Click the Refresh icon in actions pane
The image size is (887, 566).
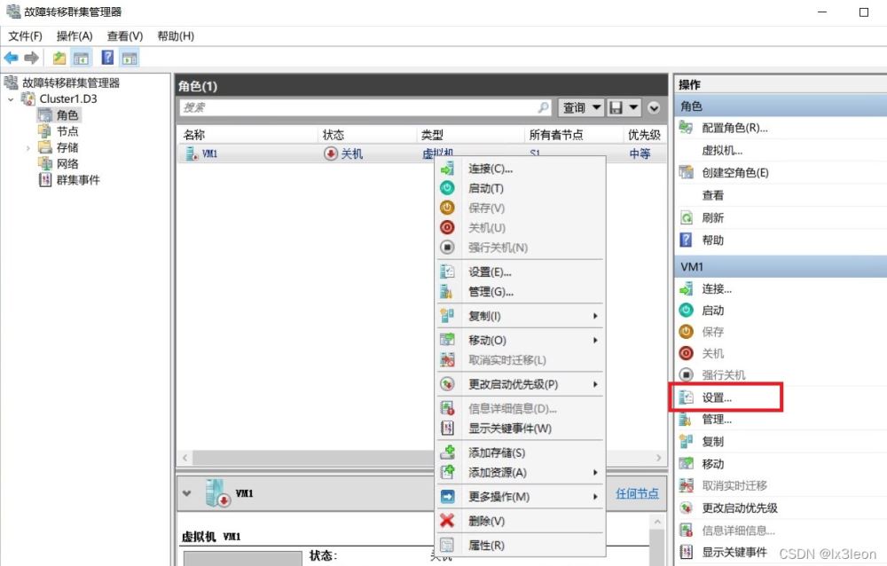[x=686, y=217]
